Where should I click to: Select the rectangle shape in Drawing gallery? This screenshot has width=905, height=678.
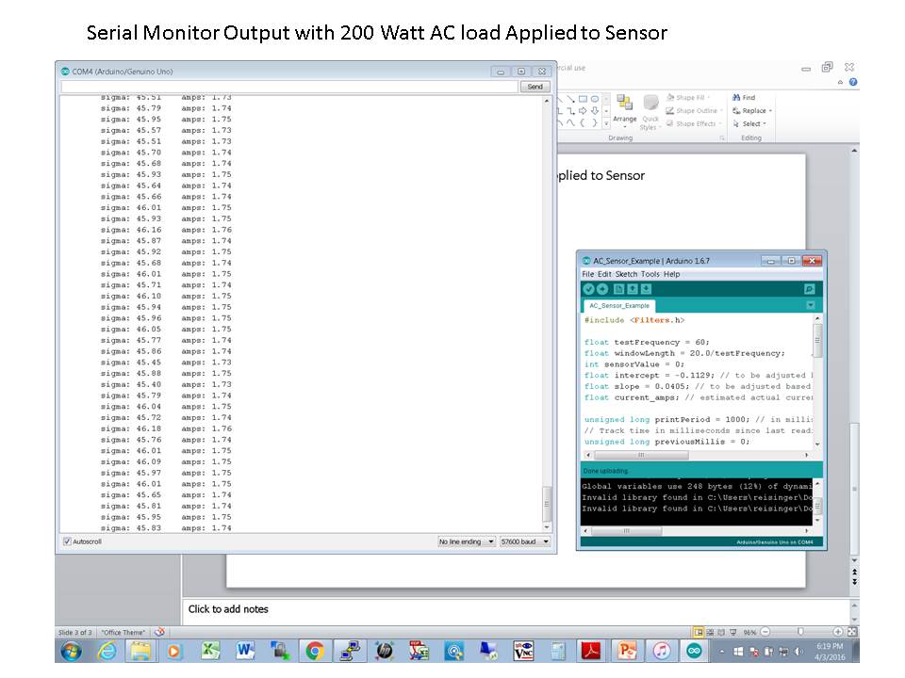(x=583, y=99)
